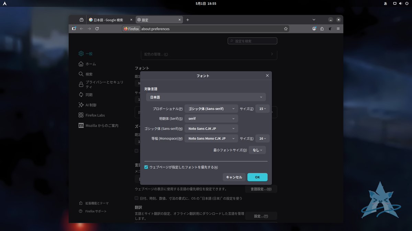
Task: Close the フォント dialog with X
Action: pos(267,76)
